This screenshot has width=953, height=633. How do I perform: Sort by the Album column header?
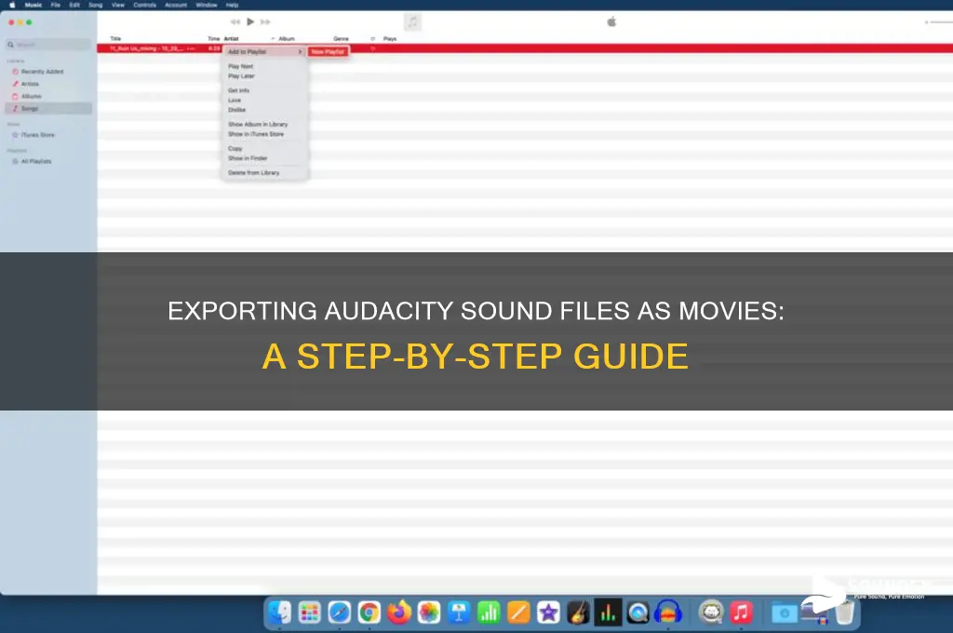coord(287,38)
